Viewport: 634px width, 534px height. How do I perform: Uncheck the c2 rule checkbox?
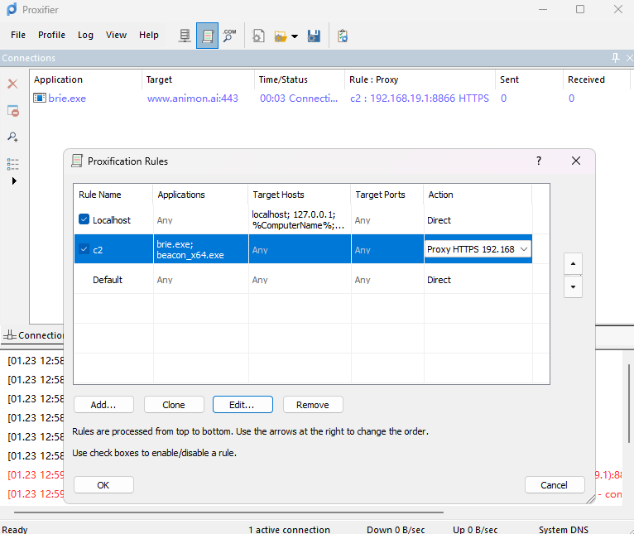[84, 249]
